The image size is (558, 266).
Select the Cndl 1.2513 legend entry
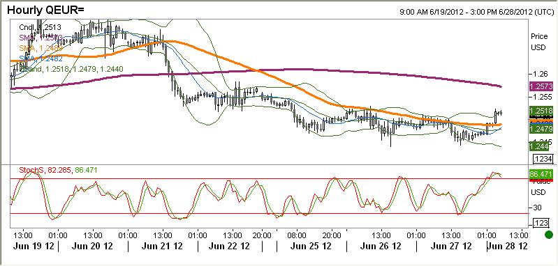pos(41,27)
